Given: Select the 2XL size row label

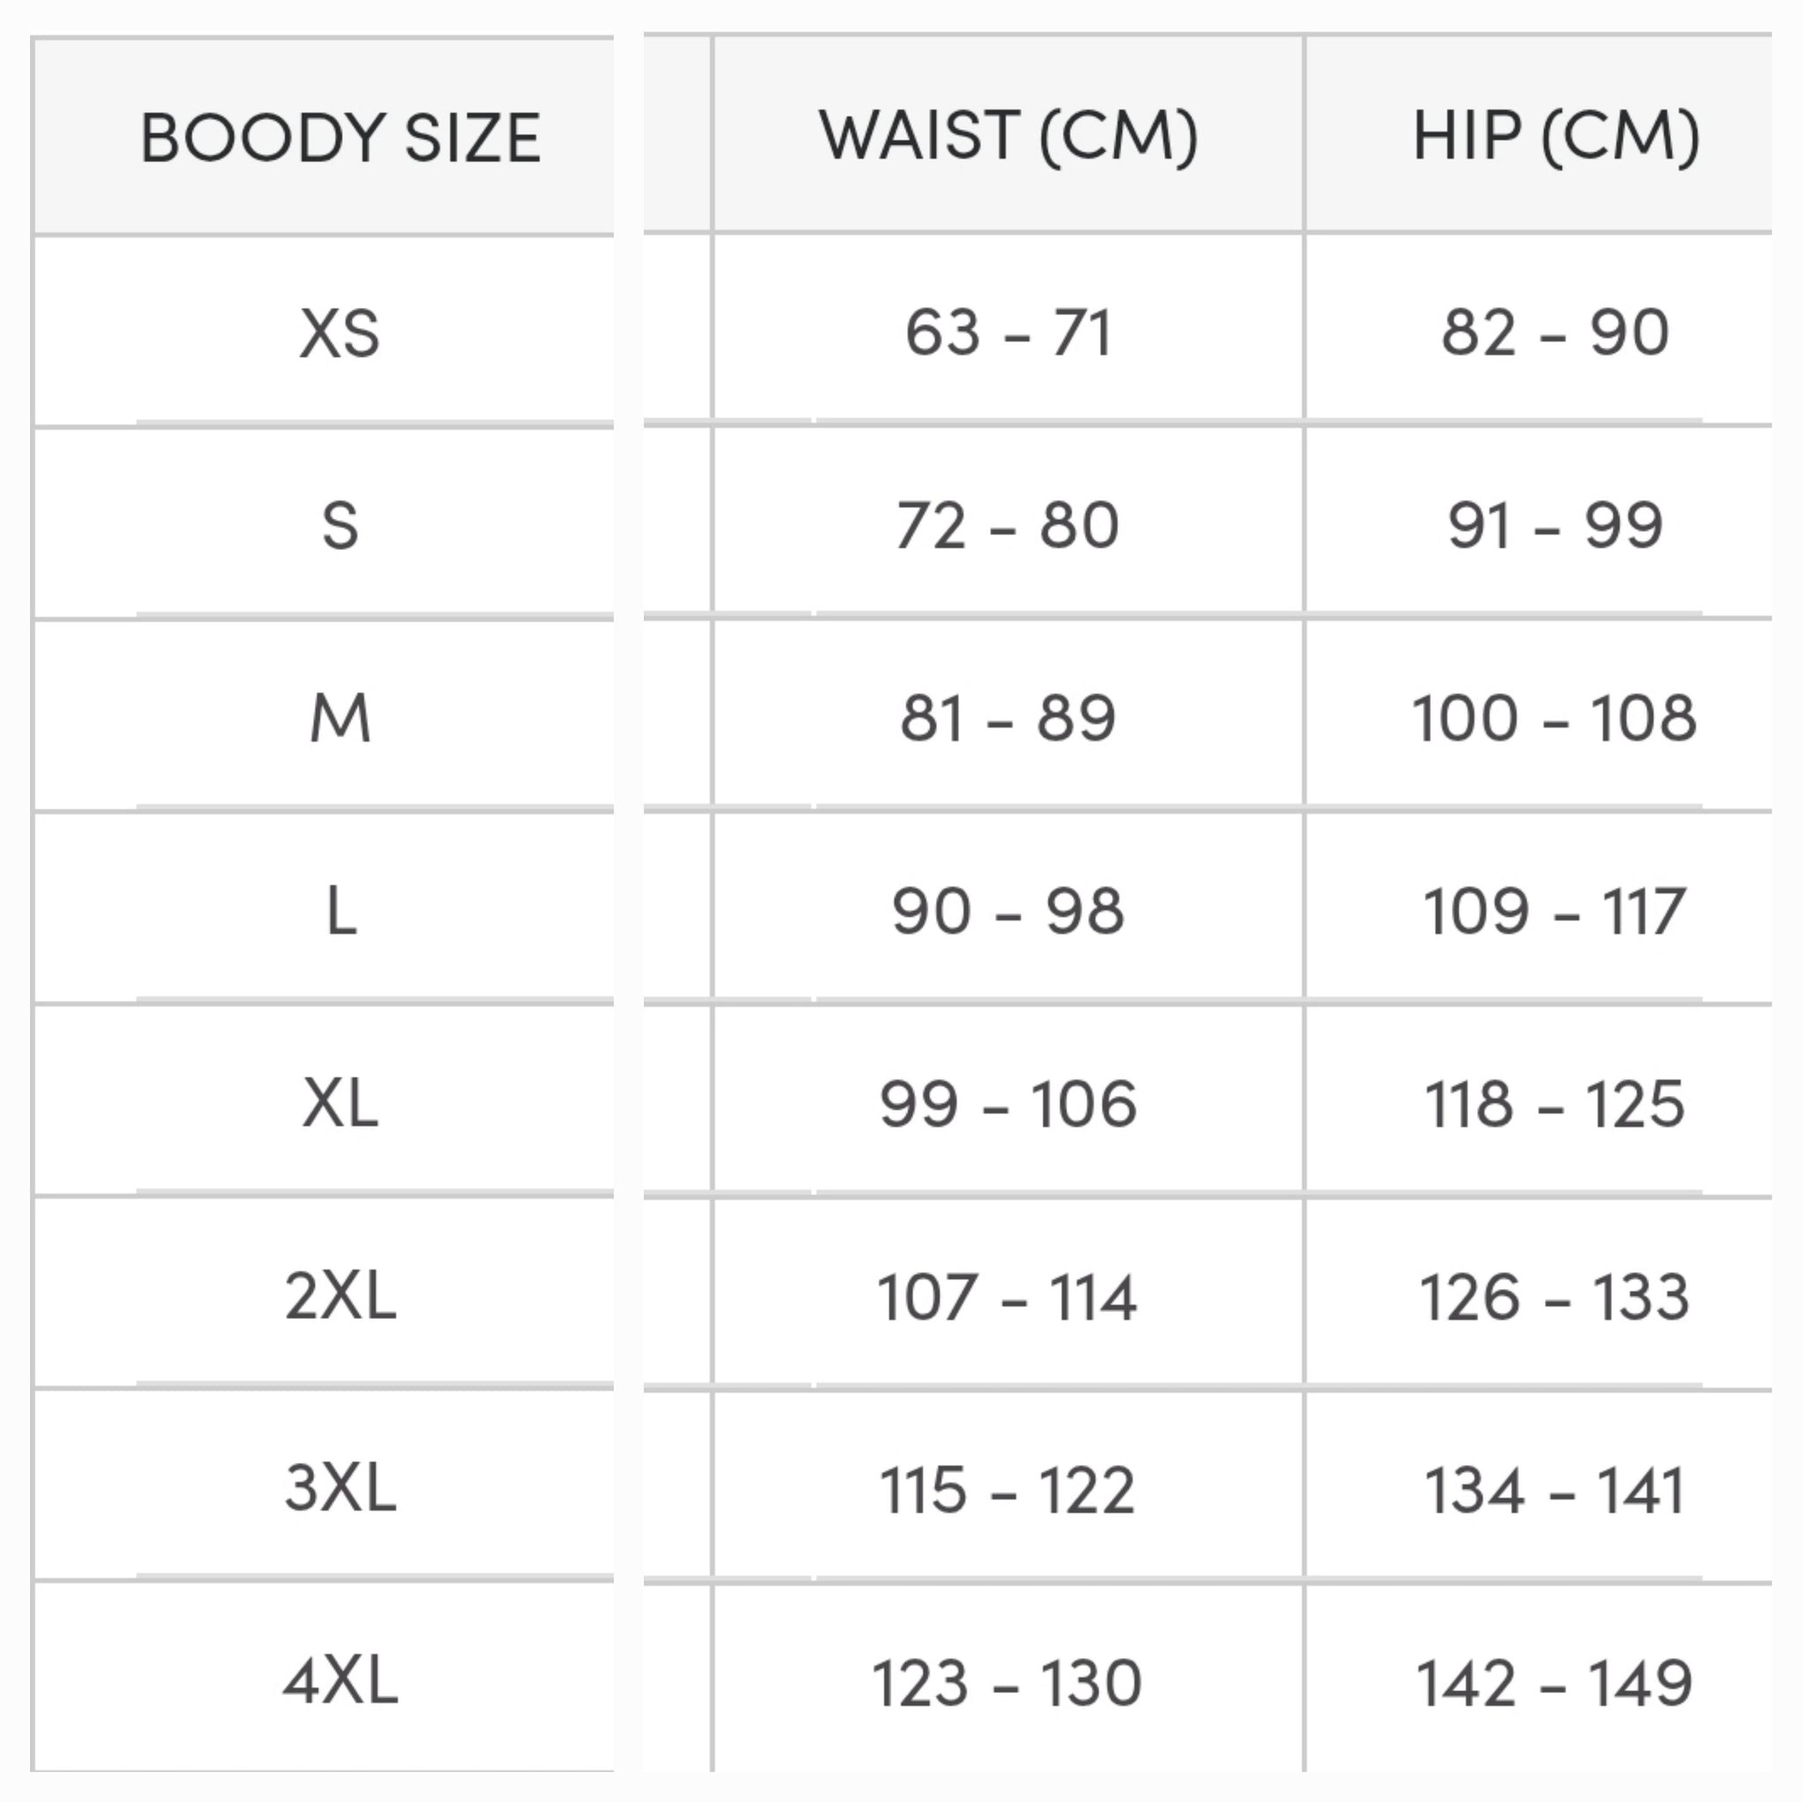Looking at the screenshot, I should [341, 1296].
